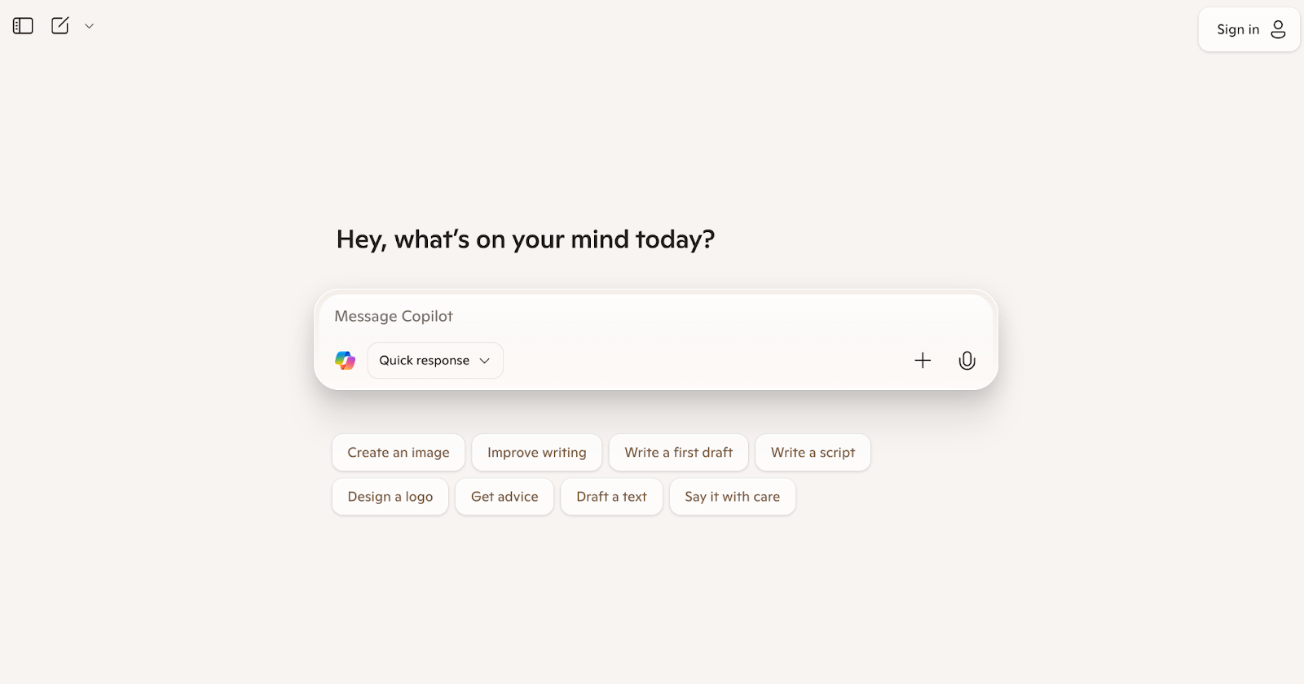Screen dimensions: 1304x684
Task: Choose the Design a logo chip
Action: [390, 497]
